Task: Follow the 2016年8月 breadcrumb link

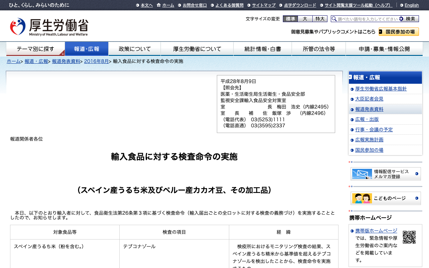Action: pos(97,61)
